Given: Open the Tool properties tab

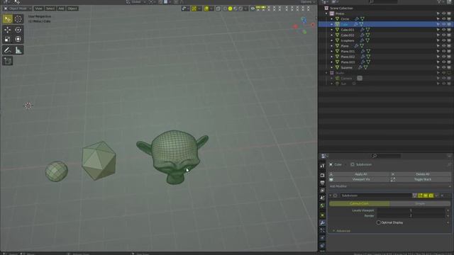Looking at the screenshot, I should 322,166.
